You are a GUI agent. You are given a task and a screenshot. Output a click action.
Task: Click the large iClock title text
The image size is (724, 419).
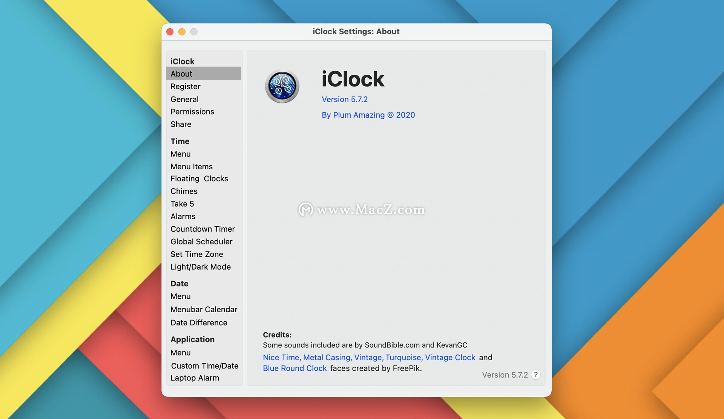tap(353, 79)
